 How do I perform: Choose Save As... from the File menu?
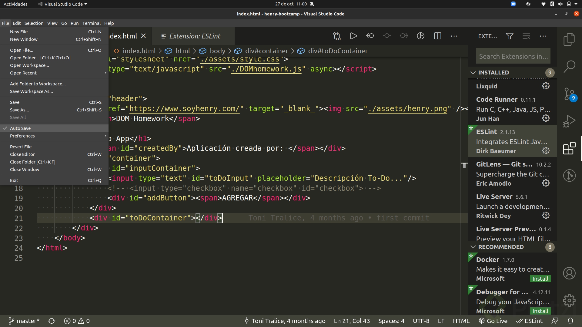coord(55,110)
